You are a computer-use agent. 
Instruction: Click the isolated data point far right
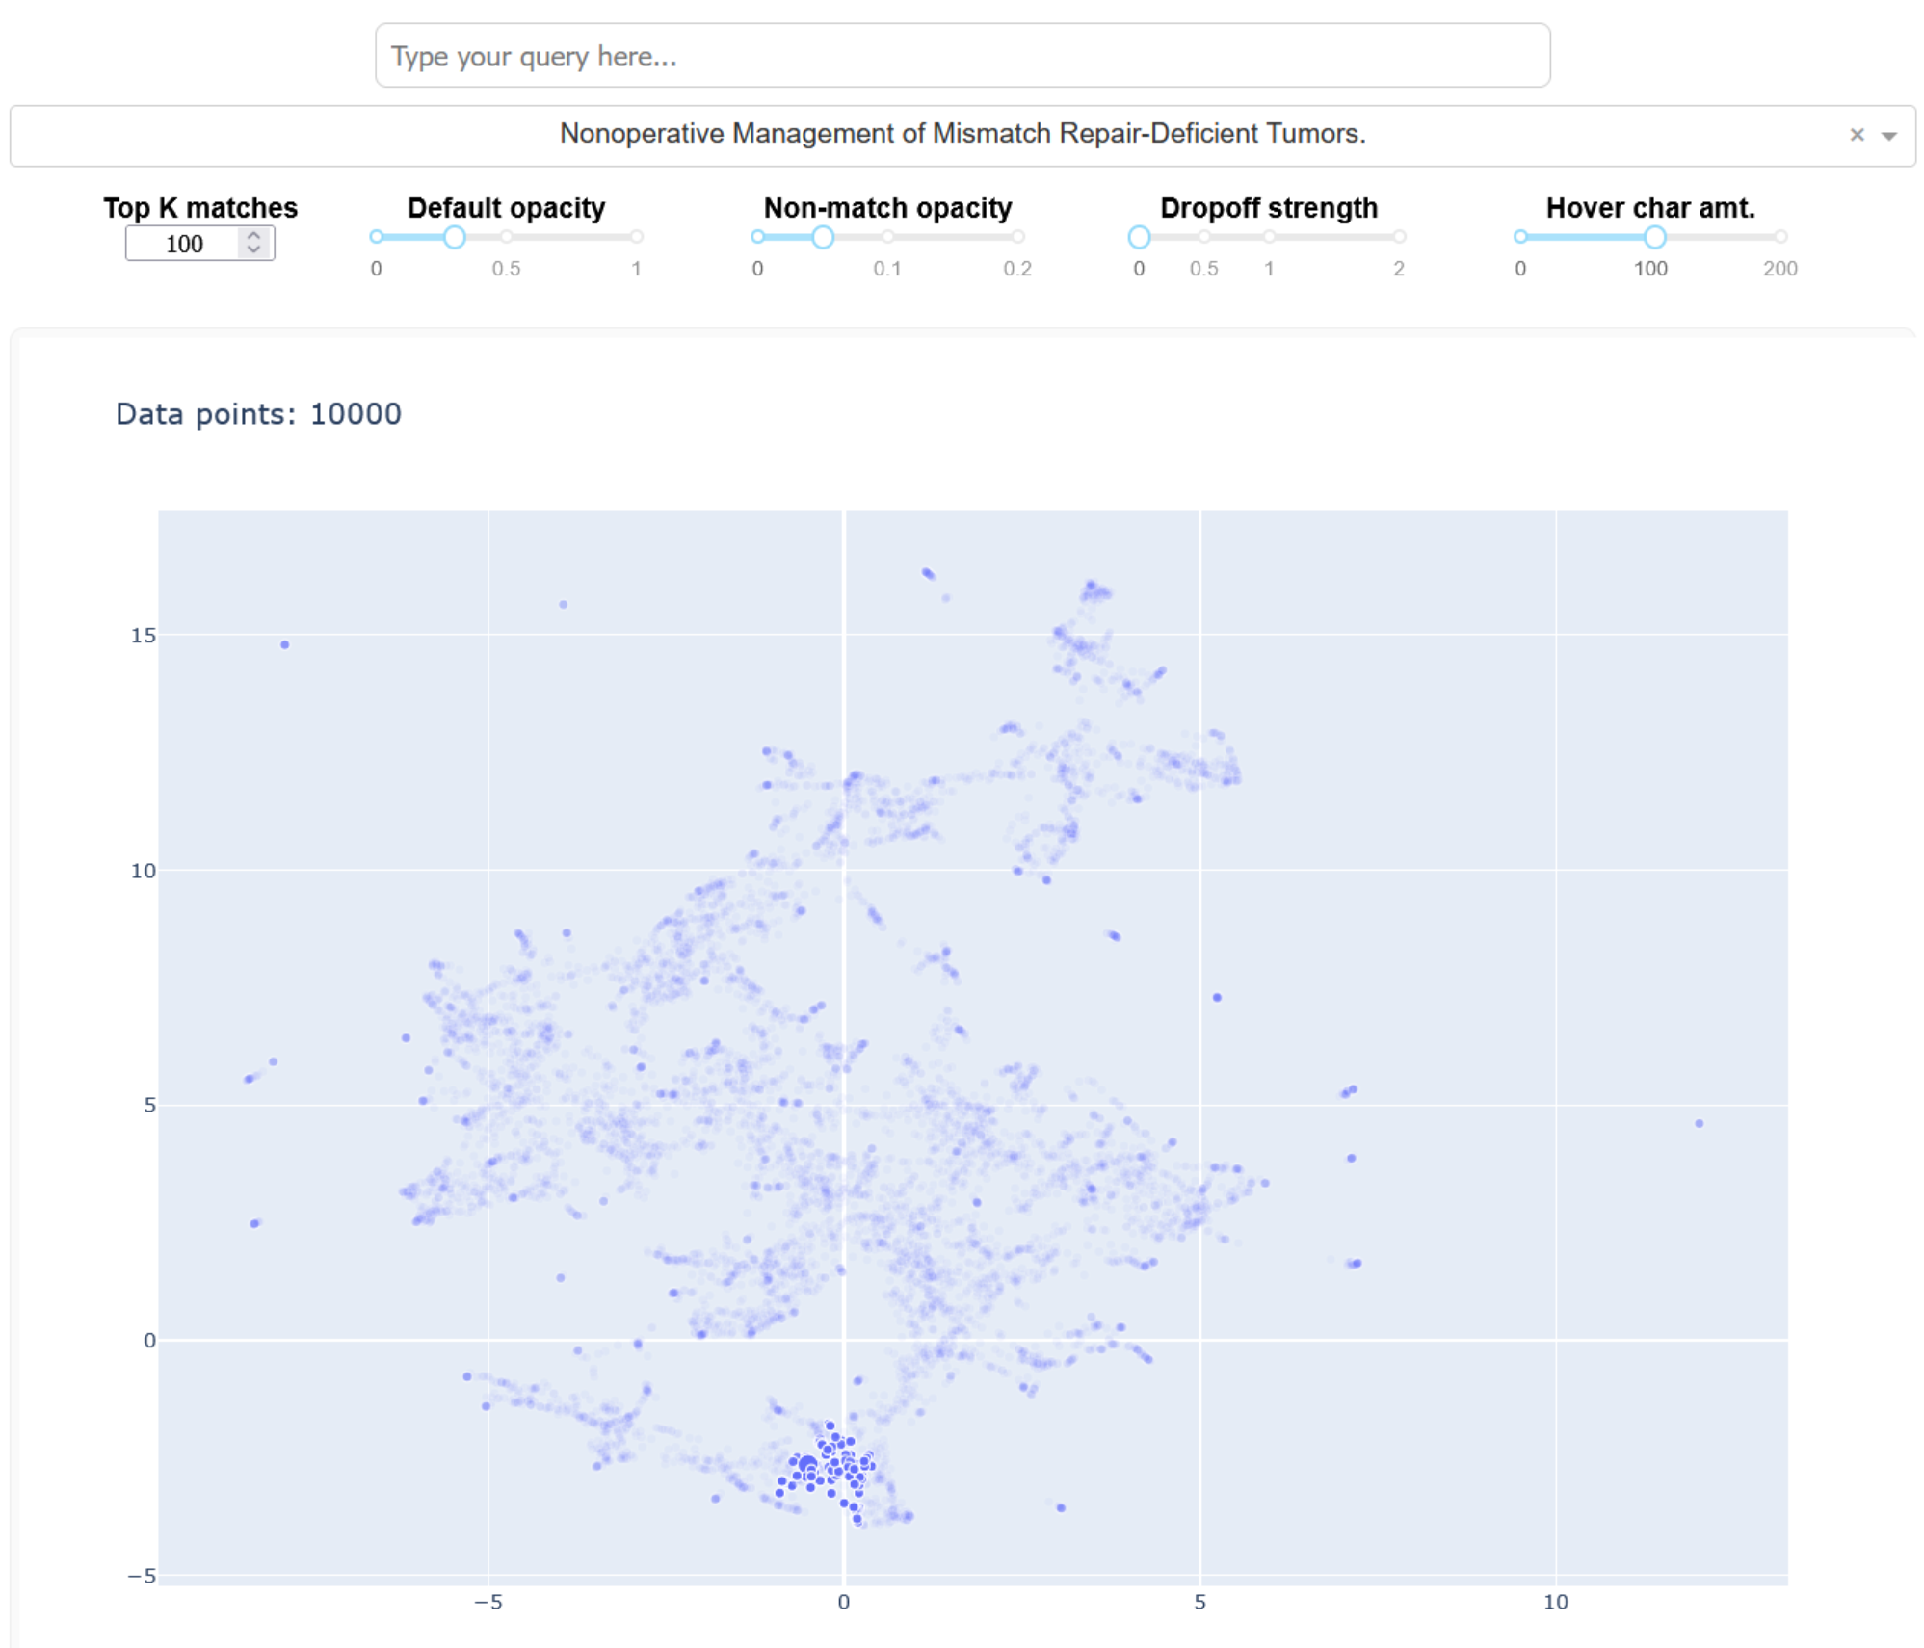pyautogui.click(x=1699, y=1123)
